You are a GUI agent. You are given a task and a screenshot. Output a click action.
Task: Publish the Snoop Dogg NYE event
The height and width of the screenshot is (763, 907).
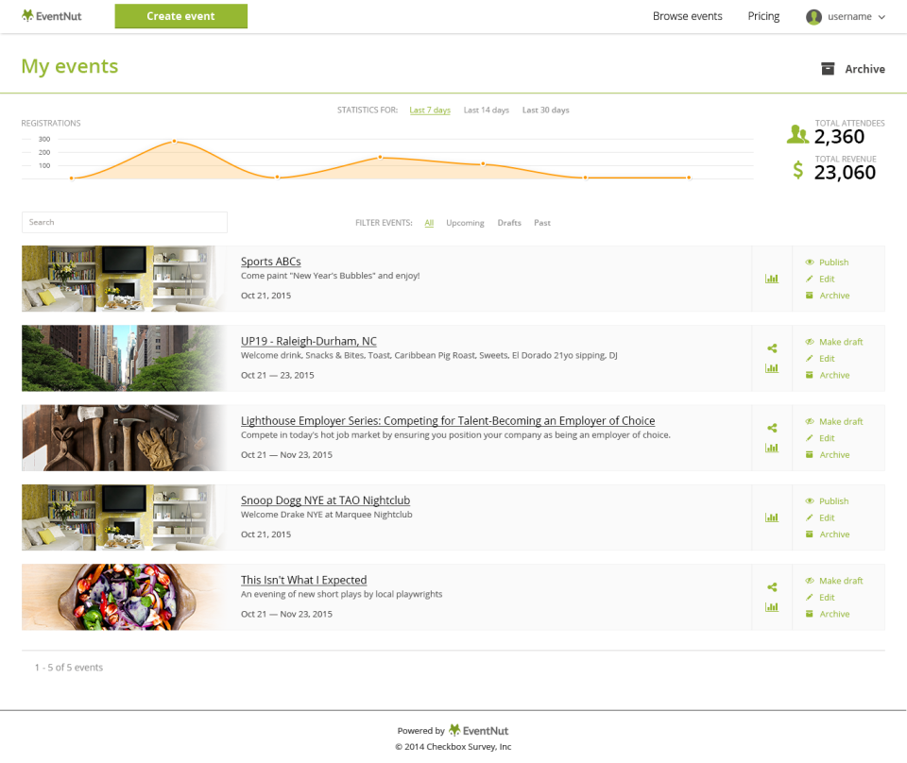pos(828,501)
